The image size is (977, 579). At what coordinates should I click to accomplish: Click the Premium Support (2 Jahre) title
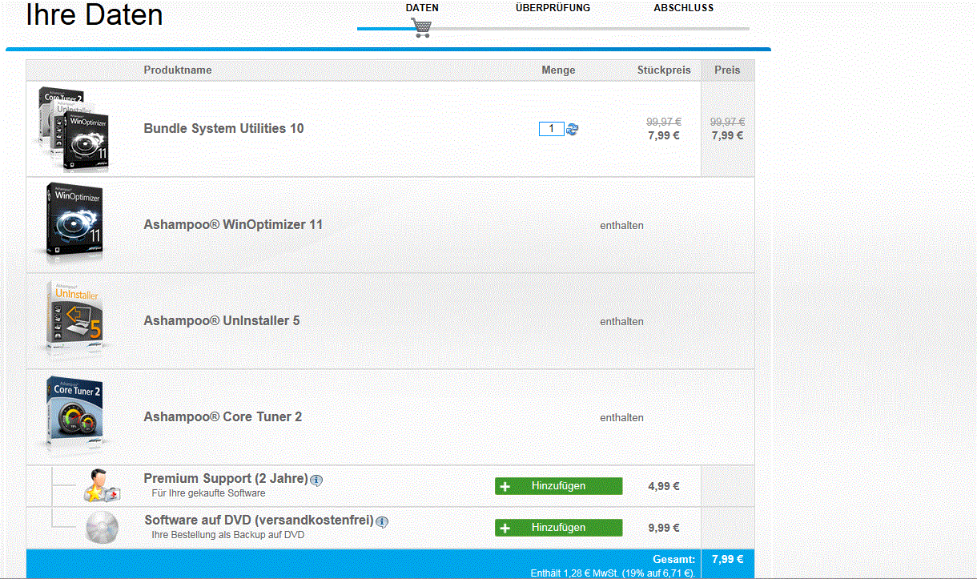pyautogui.click(x=226, y=479)
